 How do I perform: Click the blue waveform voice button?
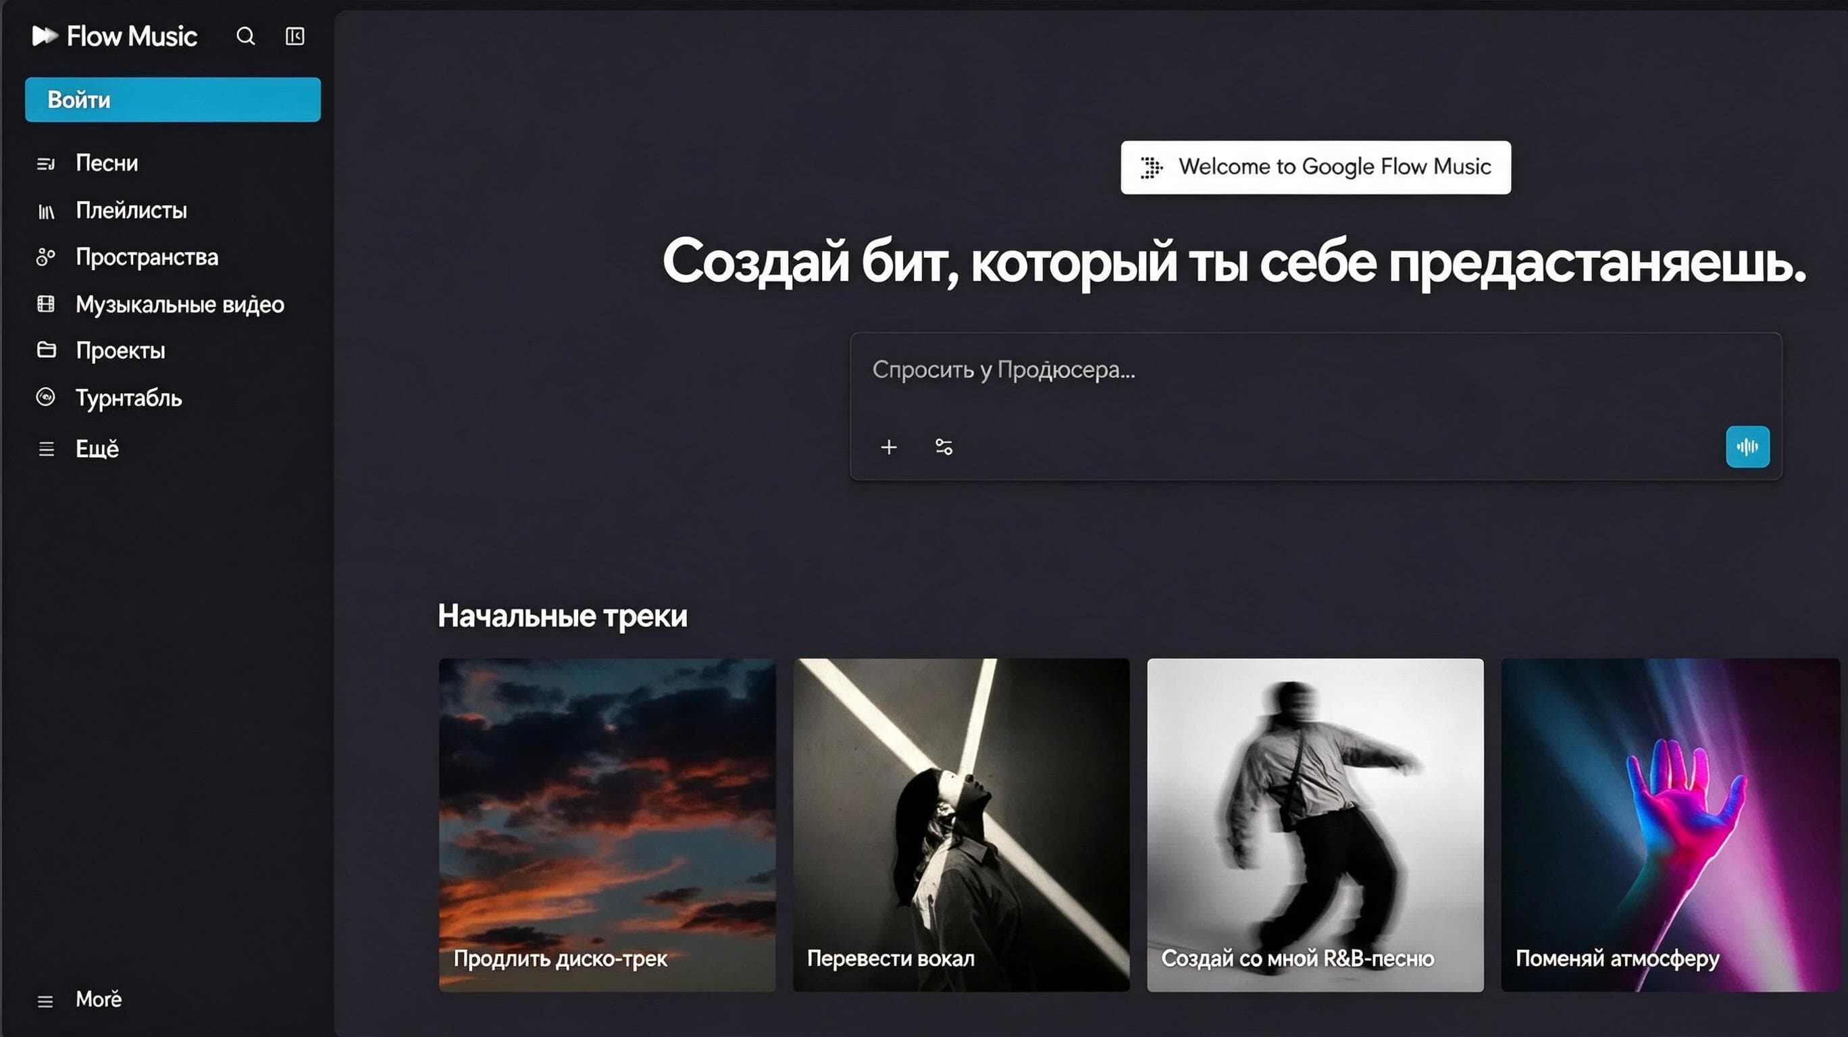pyautogui.click(x=1747, y=447)
